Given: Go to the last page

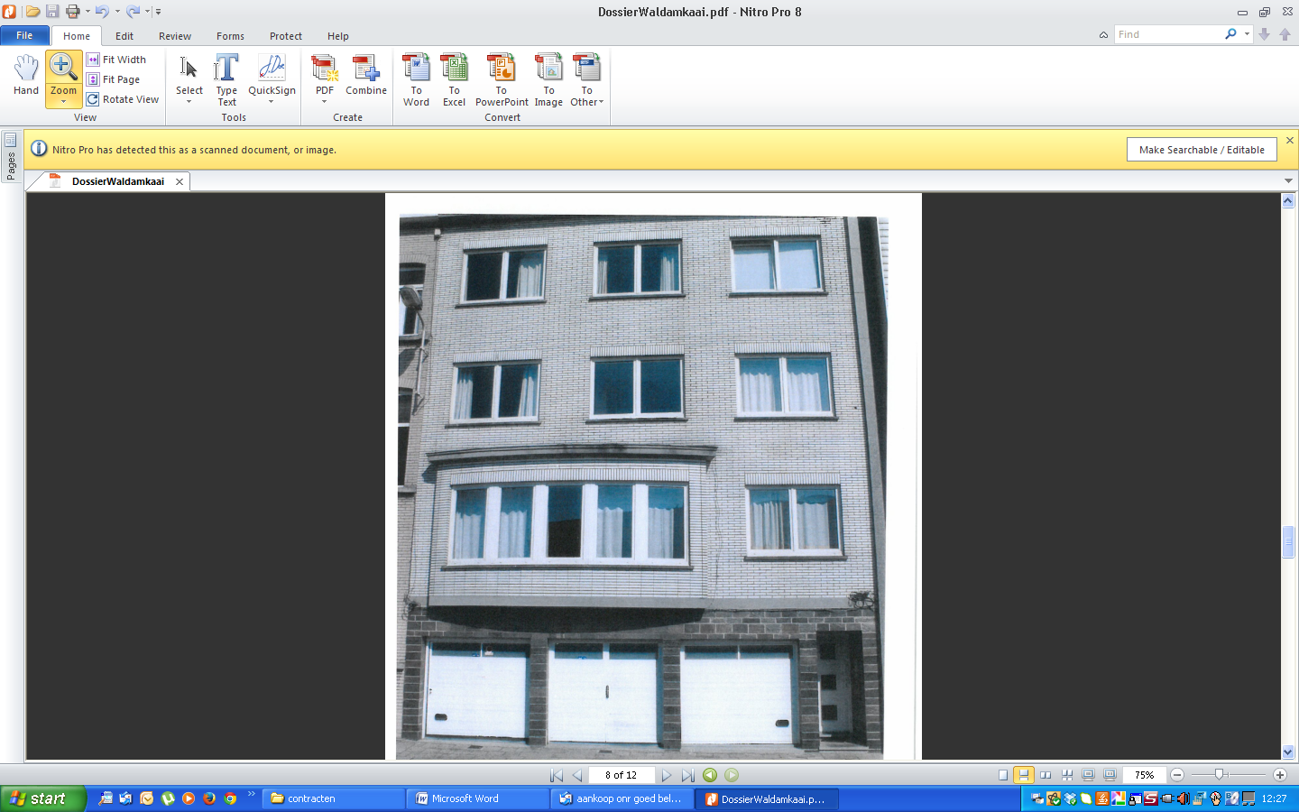Looking at the screenshot, I should tap(688, 775).
